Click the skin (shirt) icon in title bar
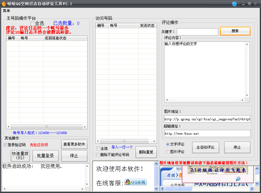The width and height of the screenshot is (261, 193). pos(234,4)
